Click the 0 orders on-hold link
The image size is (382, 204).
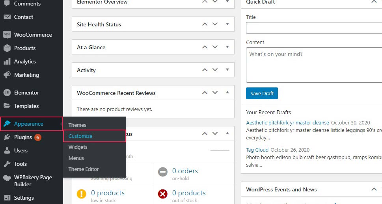pyautogui.click(x=185, y=171)
